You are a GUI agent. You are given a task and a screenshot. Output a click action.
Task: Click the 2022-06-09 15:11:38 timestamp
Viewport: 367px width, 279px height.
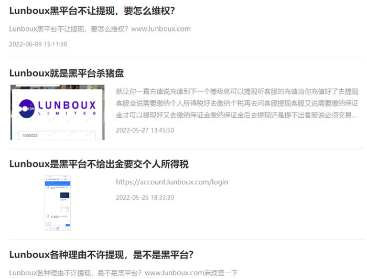coord(38,44)
